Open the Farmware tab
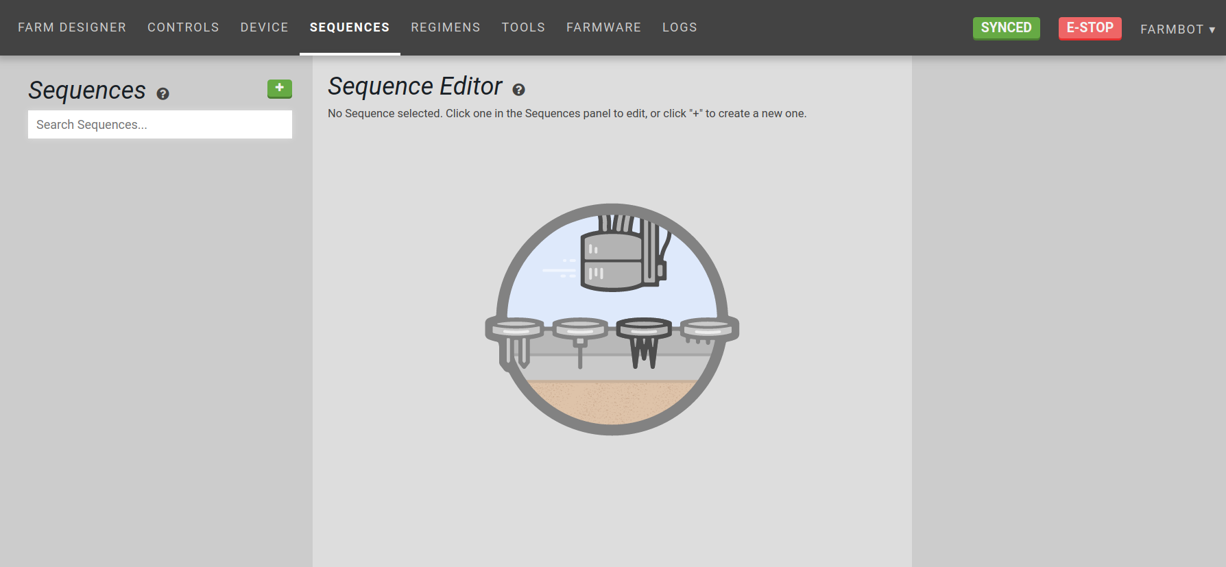Screen dimensions: 1226x567 [x=603, y=27]
